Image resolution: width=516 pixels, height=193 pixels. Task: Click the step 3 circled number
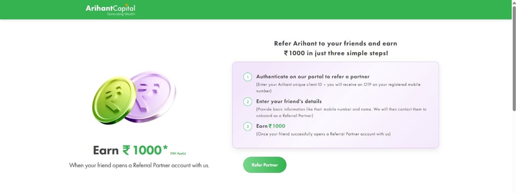point(248,126)
